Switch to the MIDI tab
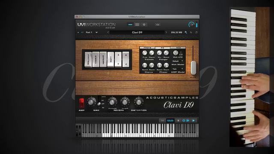 [x=178, y=47]
